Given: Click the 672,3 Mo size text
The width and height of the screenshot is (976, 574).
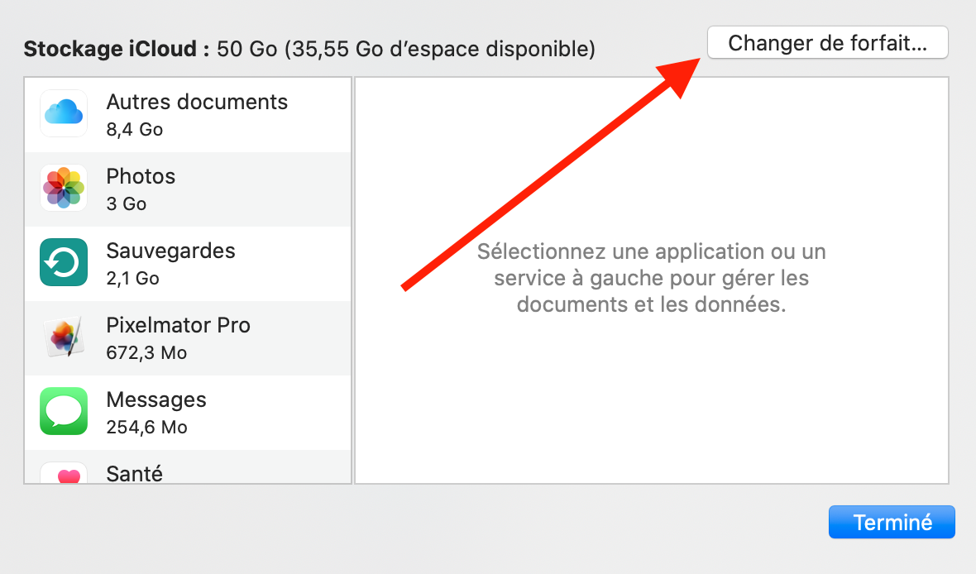Looking at the screenshot, I should point(146,353).
